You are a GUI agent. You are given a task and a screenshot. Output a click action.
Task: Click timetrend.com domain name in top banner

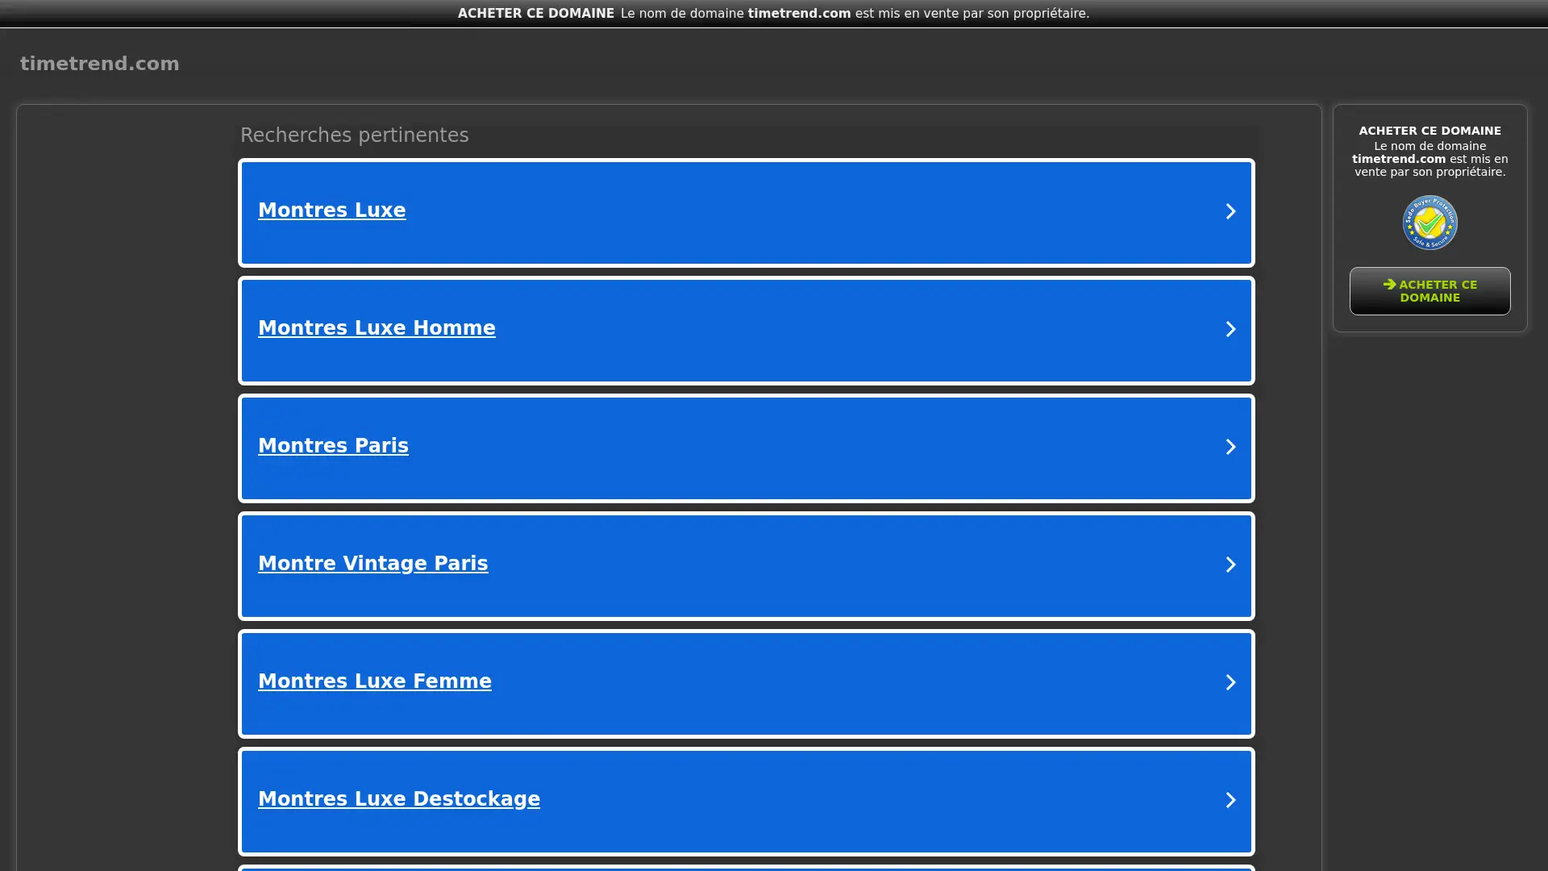pyautogui.click(x=798, y=13)
